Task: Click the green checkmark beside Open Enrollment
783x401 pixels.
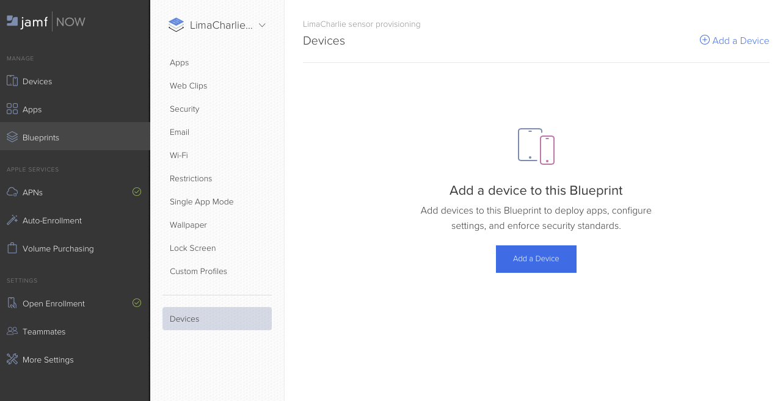Action: (137, 303)
